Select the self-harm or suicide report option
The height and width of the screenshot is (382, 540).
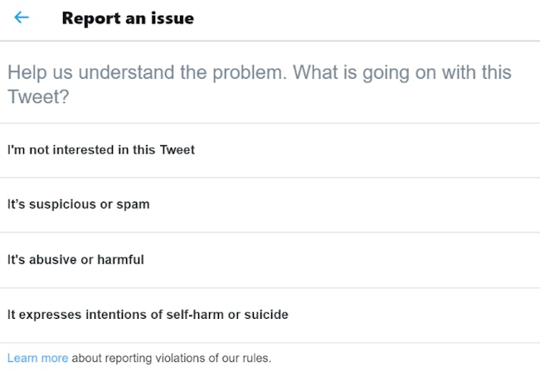148,315
